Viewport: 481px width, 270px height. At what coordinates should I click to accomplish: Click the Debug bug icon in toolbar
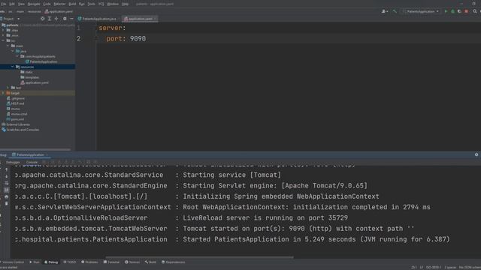pyautogui.click(x=452, y=11)
